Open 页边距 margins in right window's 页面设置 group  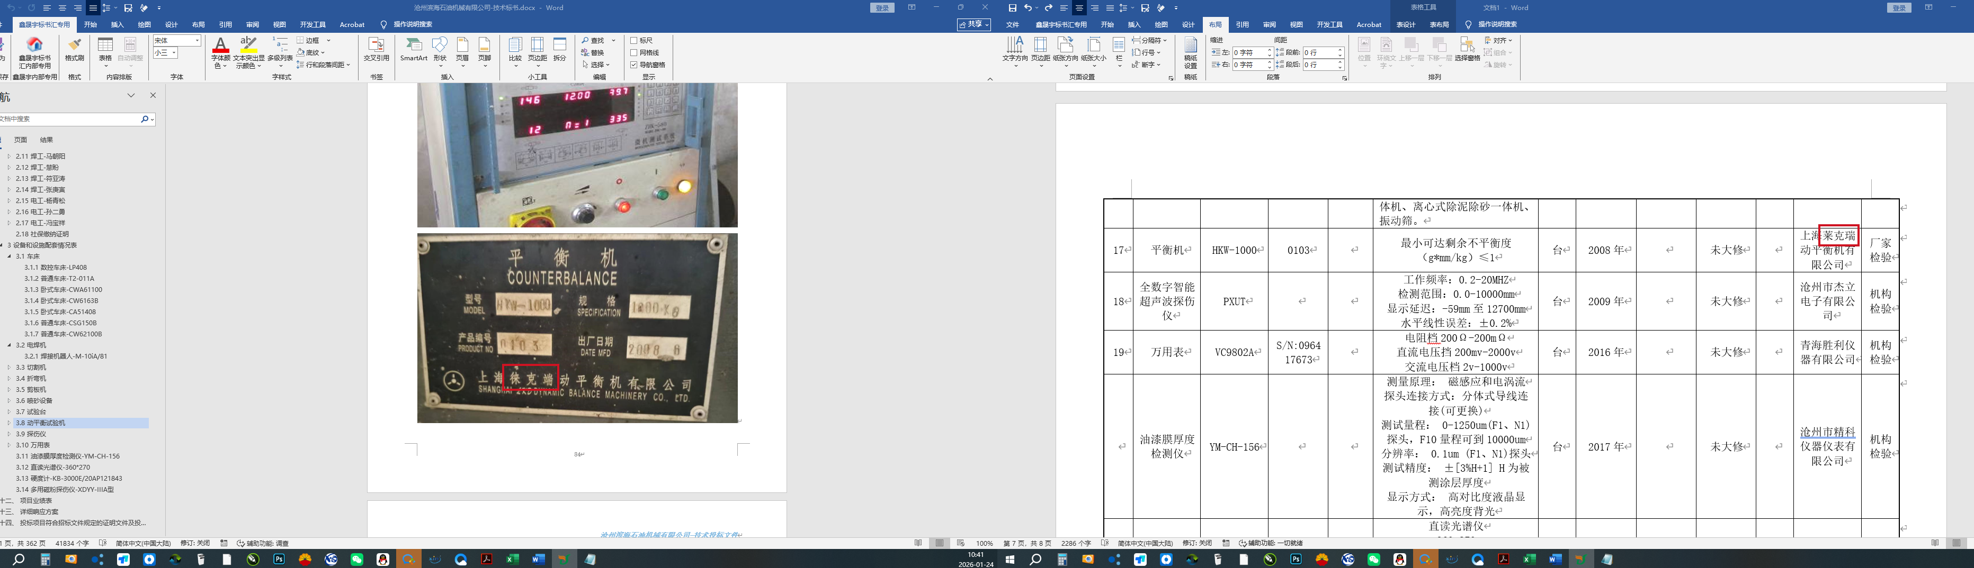point(1041,52)
